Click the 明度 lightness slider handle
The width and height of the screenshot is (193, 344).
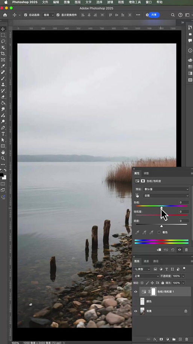pyautogui.click(x=161, y=226)
